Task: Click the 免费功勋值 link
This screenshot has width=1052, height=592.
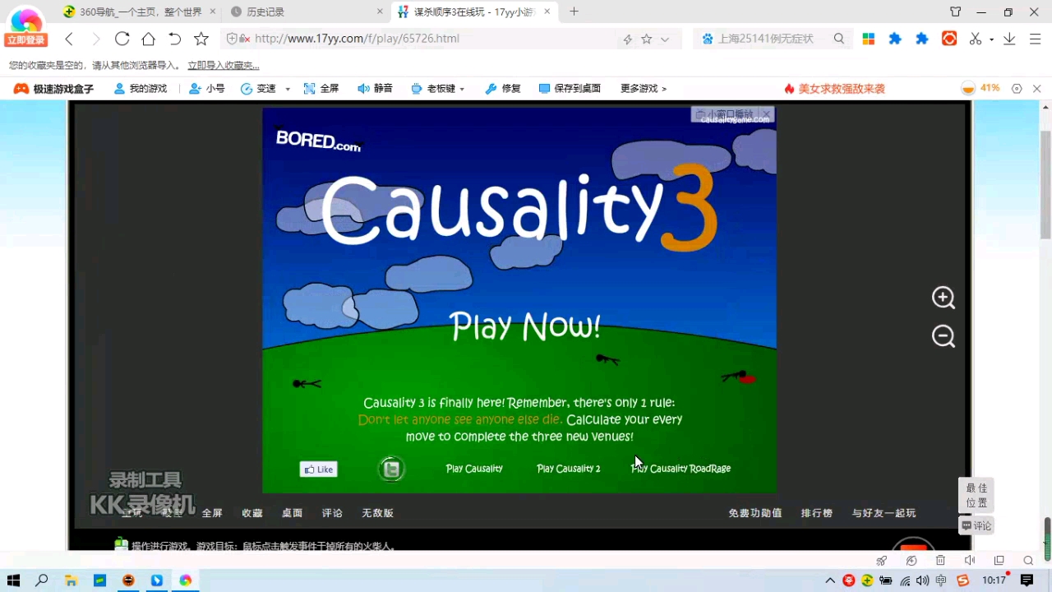Action: (755, 513)
